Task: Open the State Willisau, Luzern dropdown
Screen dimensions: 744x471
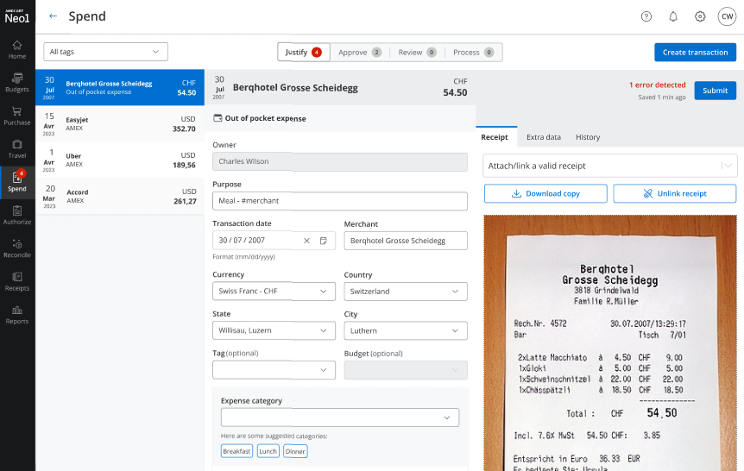Action: pyautogui.click(x=274, y=330)
